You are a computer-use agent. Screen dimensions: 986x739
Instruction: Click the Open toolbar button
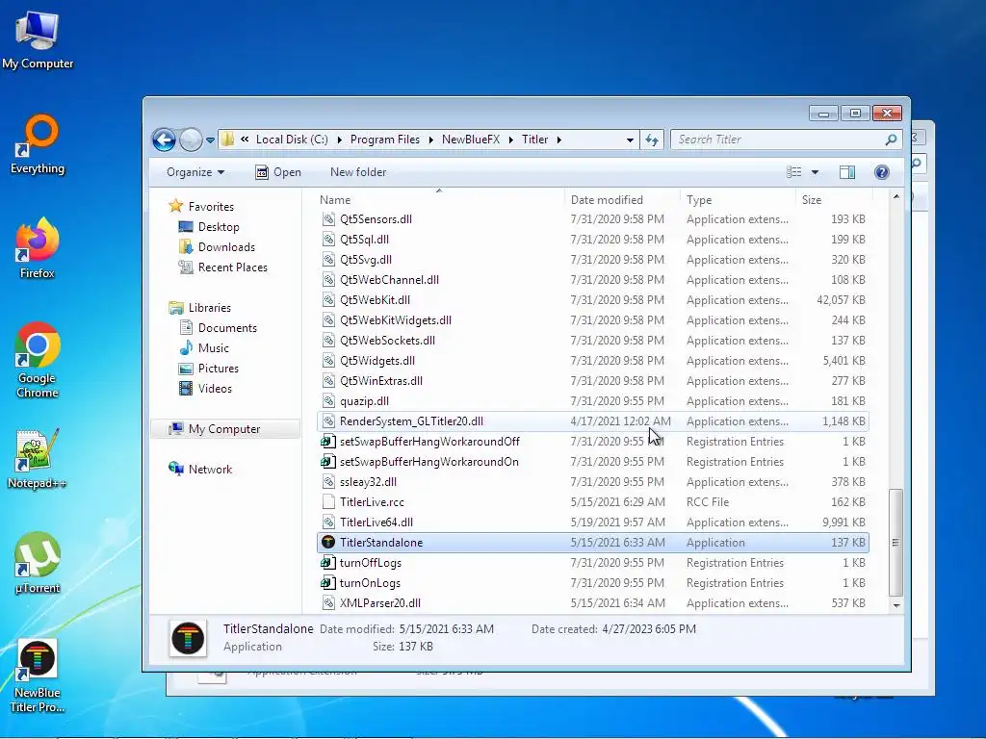(x=278, y=172)
